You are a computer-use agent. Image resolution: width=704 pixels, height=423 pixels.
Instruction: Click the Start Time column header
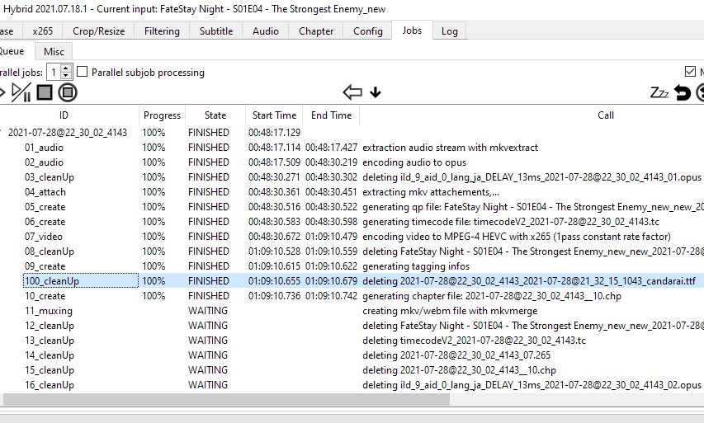(x=274, y=115)
